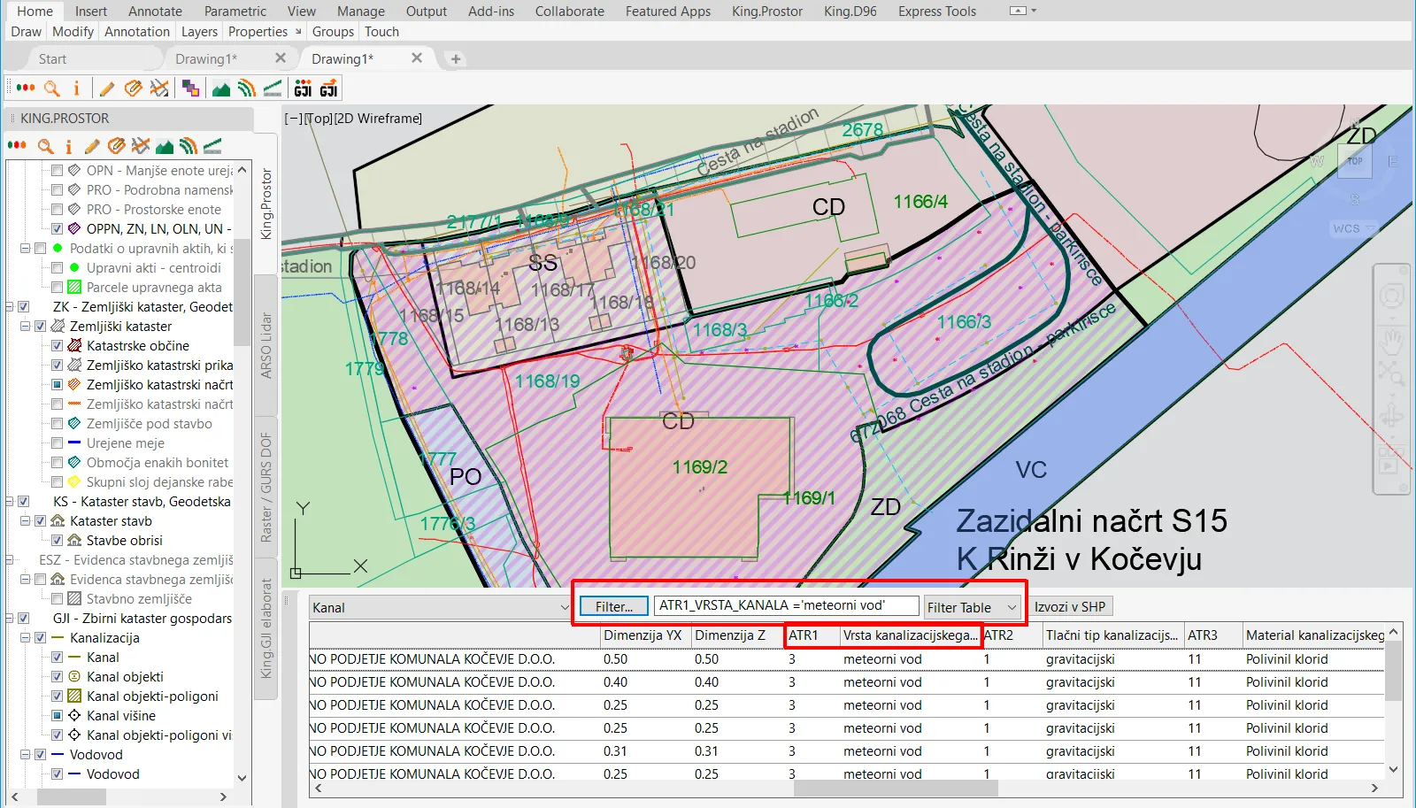Open the Kanal layer selection dropdown

(564, 608)
